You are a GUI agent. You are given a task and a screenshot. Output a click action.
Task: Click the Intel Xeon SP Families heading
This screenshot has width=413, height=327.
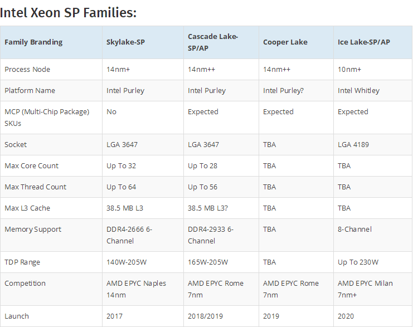[x=69, y=12]
